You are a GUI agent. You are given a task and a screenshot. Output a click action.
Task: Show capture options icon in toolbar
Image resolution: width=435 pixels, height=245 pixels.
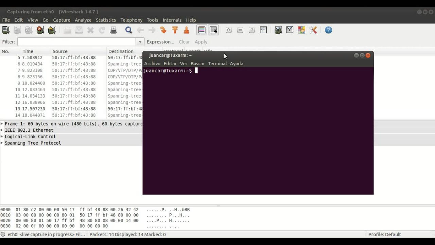coord(17,30)
